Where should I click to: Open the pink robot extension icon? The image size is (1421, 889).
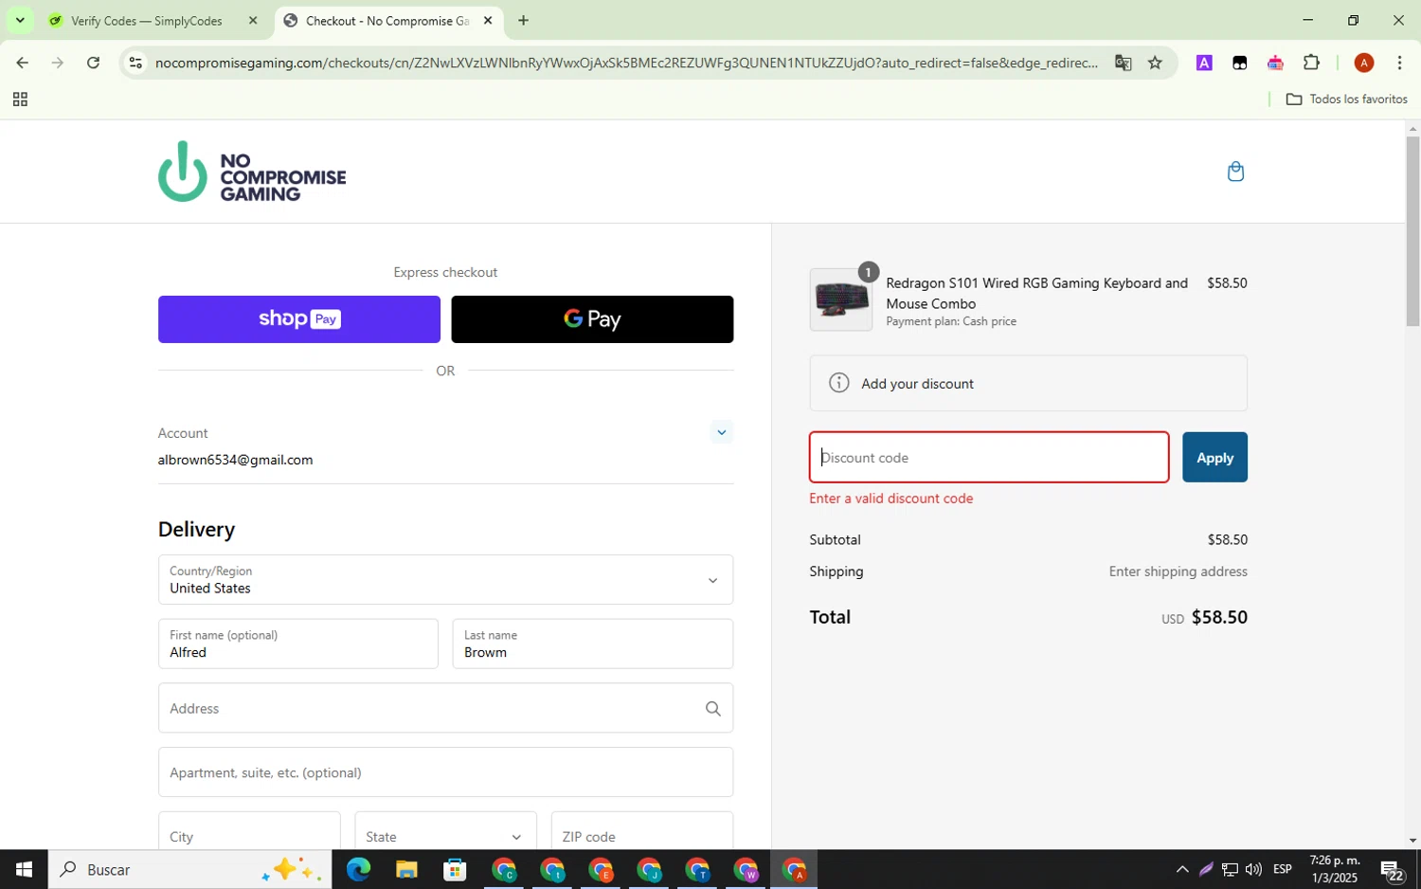(x=1275, y=63)
